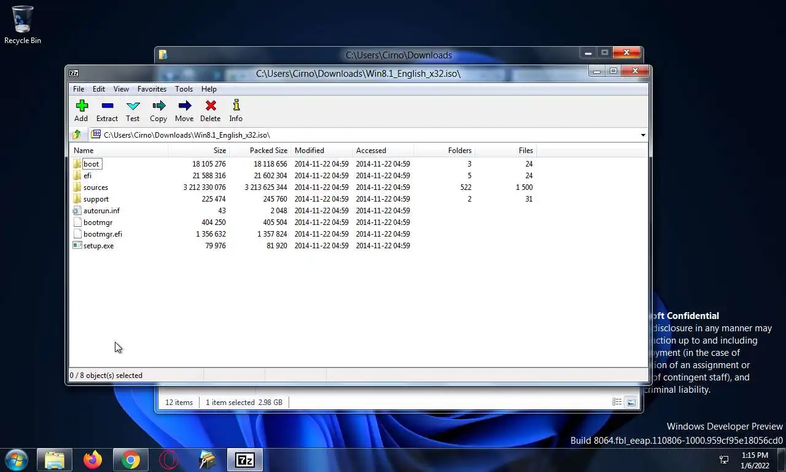Open File Explorer from the taskbar
Image resolution: width=786 pixels, height=472 pixels.
tap(55, 460)
